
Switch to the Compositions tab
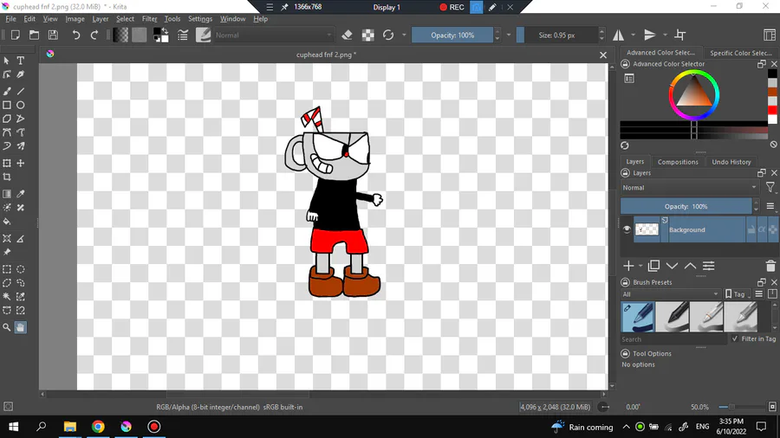tap(678, 162)
